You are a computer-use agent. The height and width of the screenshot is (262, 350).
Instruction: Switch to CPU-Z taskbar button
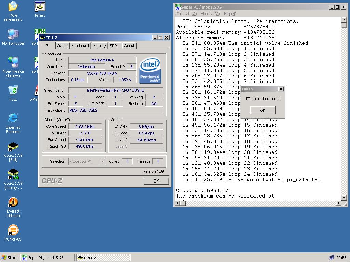coord(103,258)
